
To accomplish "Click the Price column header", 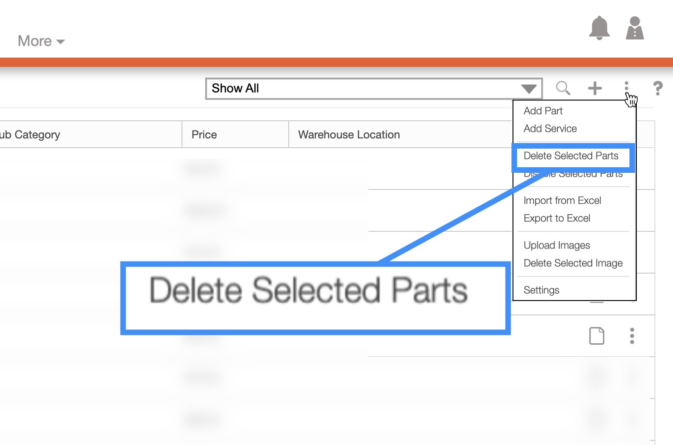I will [x=204, y=135].
